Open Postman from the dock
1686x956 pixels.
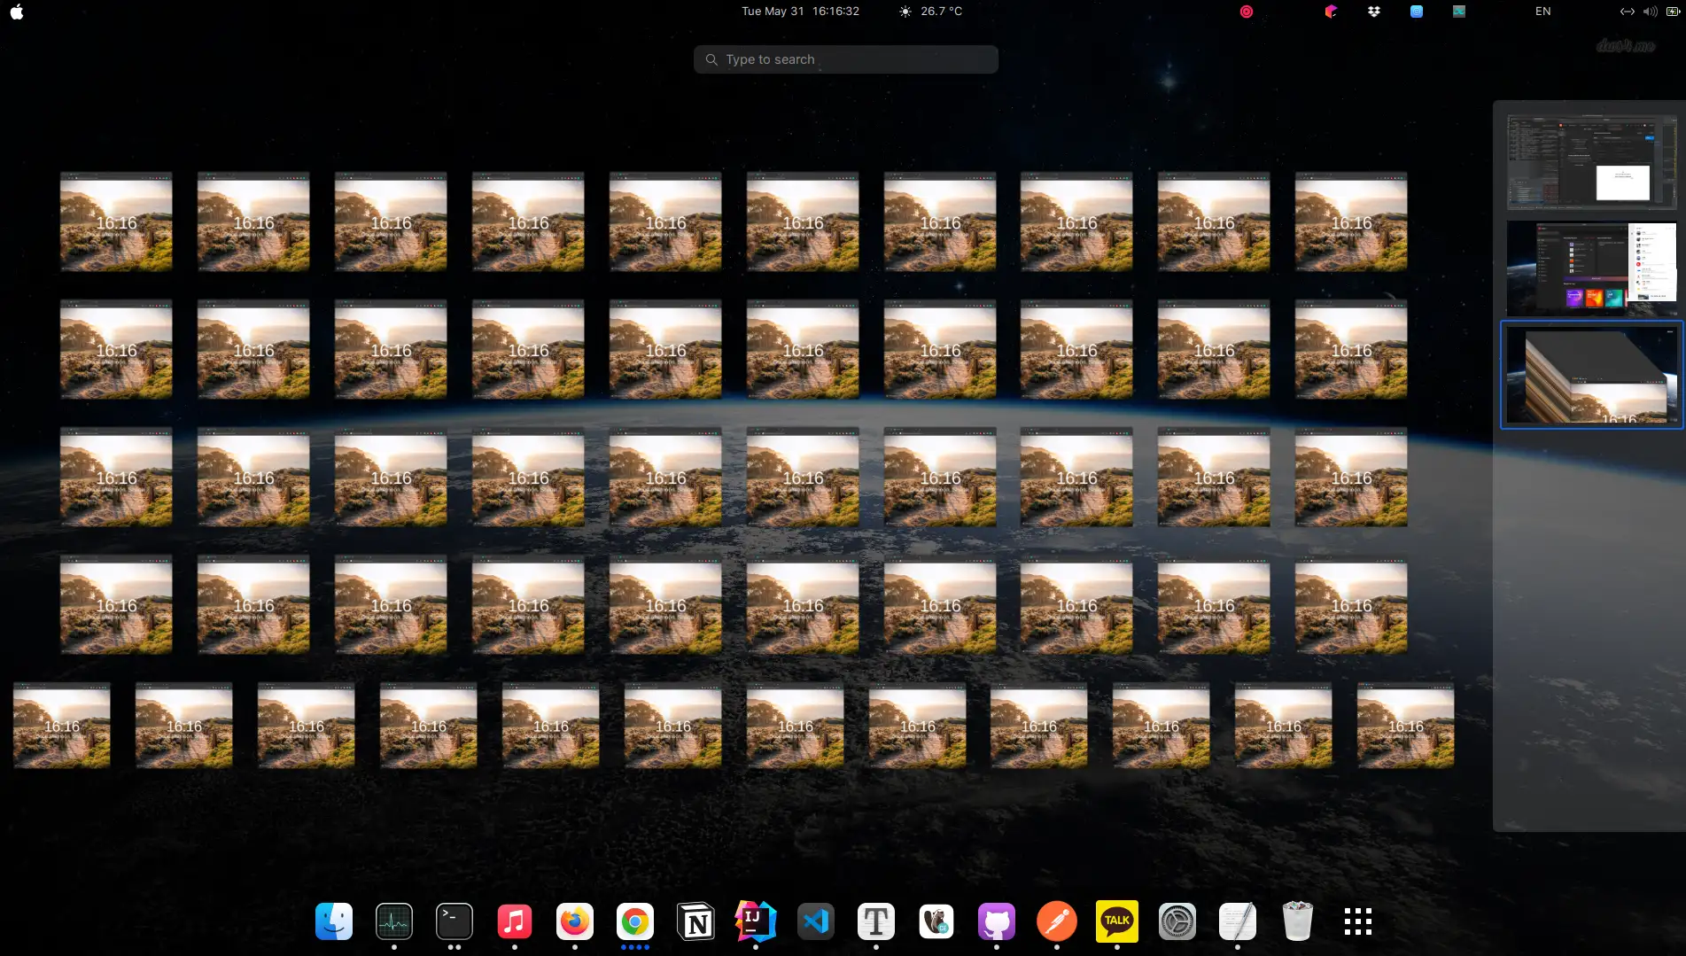pos(1057,921)
